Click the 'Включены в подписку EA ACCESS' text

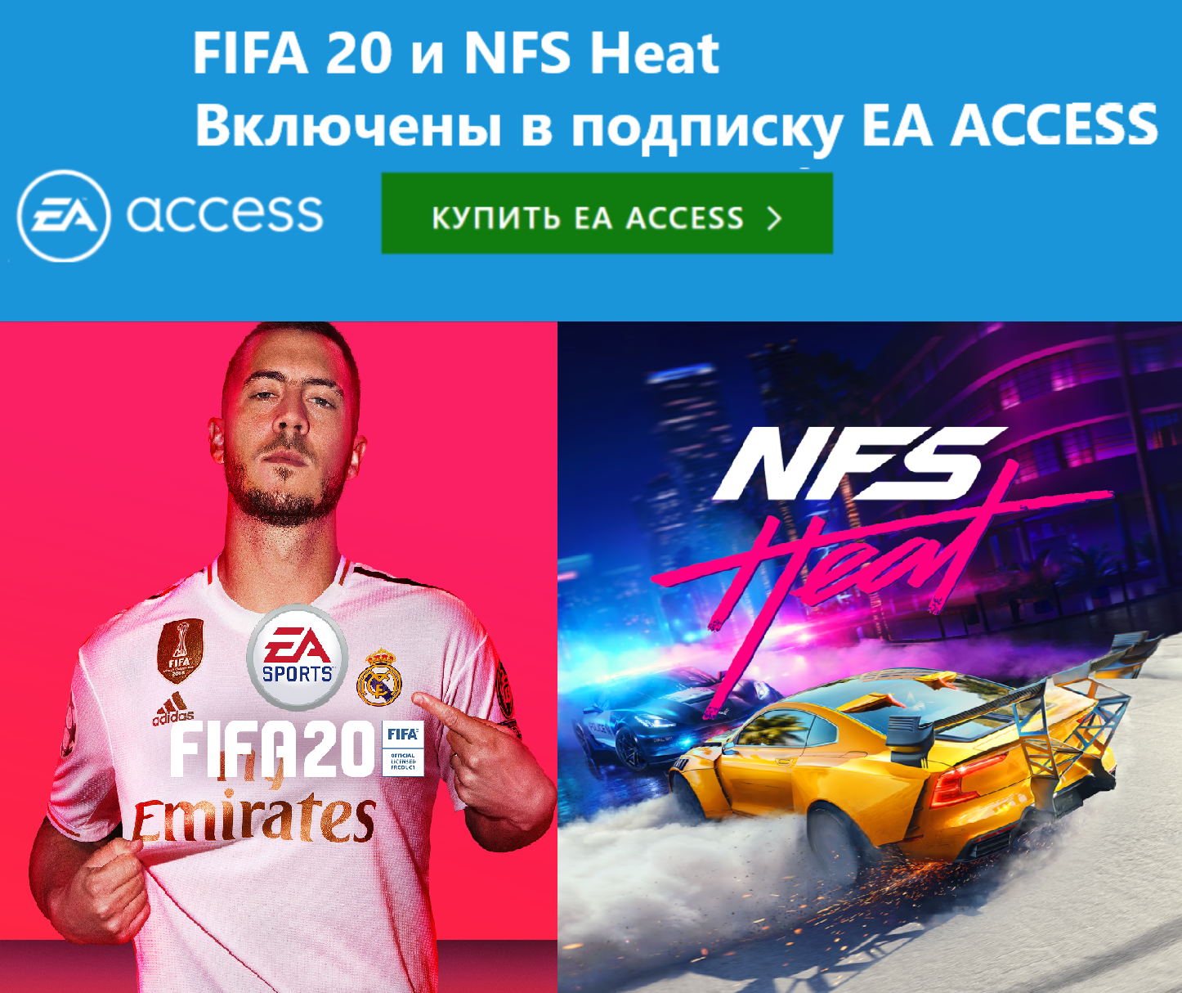(x=676, y=127)
